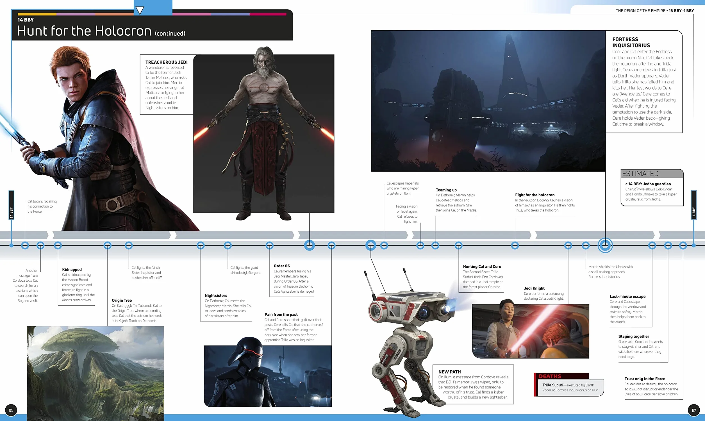The height and width of the screenshot is (421, 705).
Task: Click the marker for Facing a vision of Tapal
Action: [x=420, y=245]
